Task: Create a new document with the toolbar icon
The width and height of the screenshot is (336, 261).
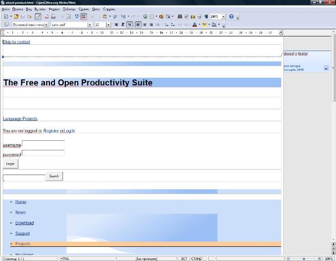Action: pos(6,16)
